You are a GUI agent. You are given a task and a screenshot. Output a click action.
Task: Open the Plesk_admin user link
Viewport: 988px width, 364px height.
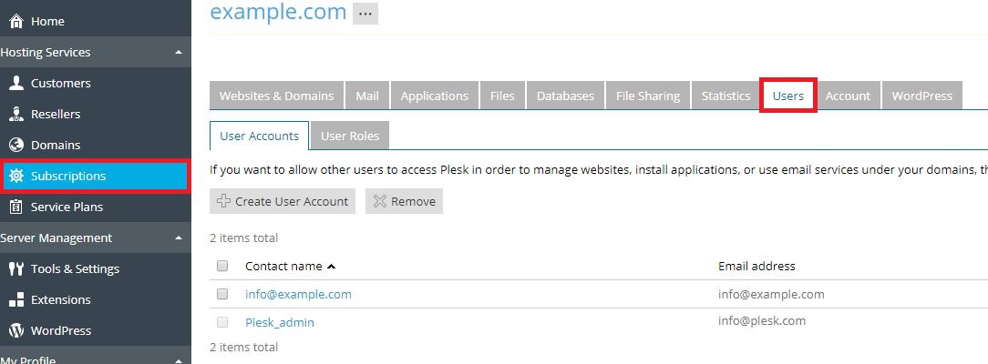(279, 322)
